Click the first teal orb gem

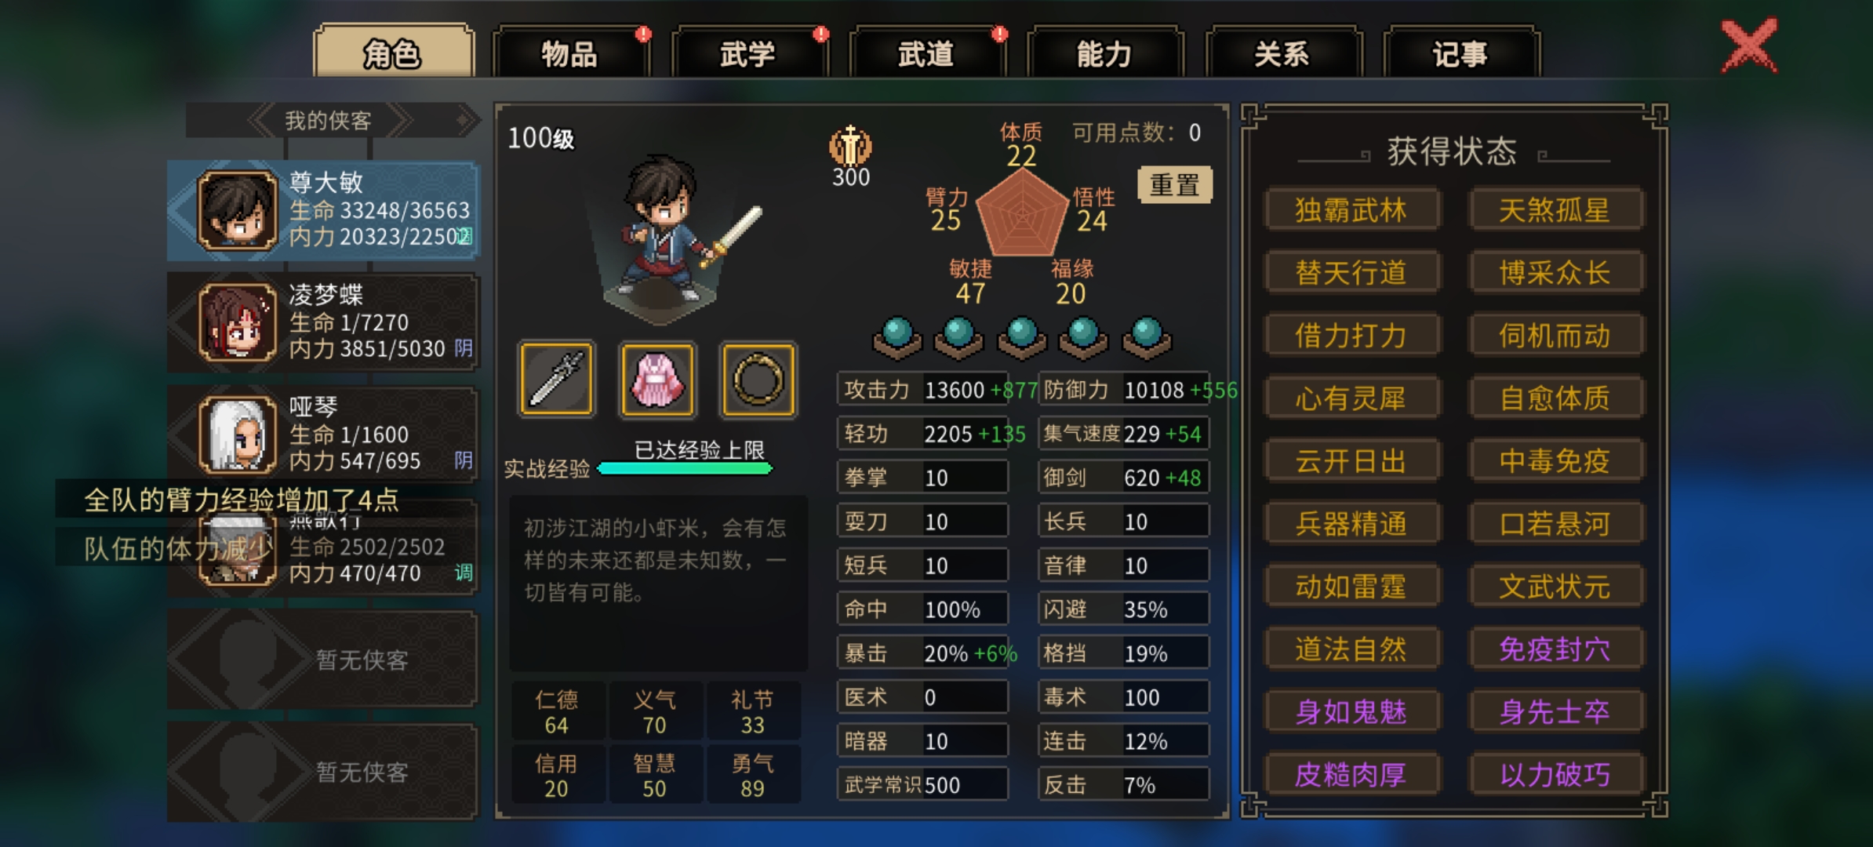pos(897,338)
